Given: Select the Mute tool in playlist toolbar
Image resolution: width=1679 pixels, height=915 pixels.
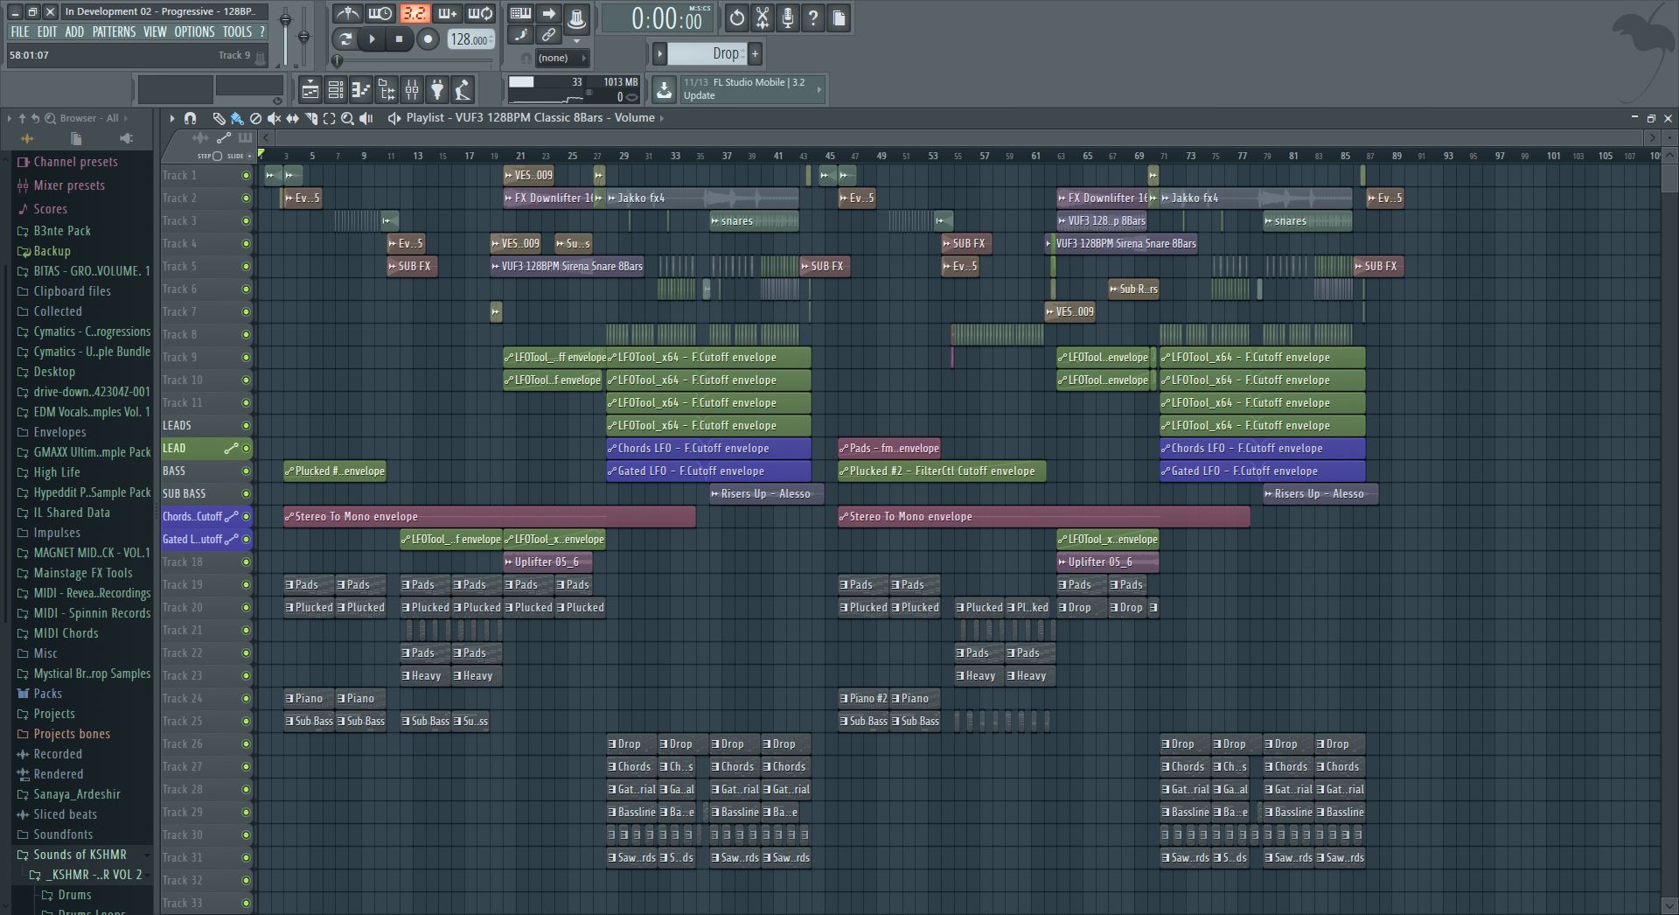Looking at the screenshot, I should [x=274, y=118].
